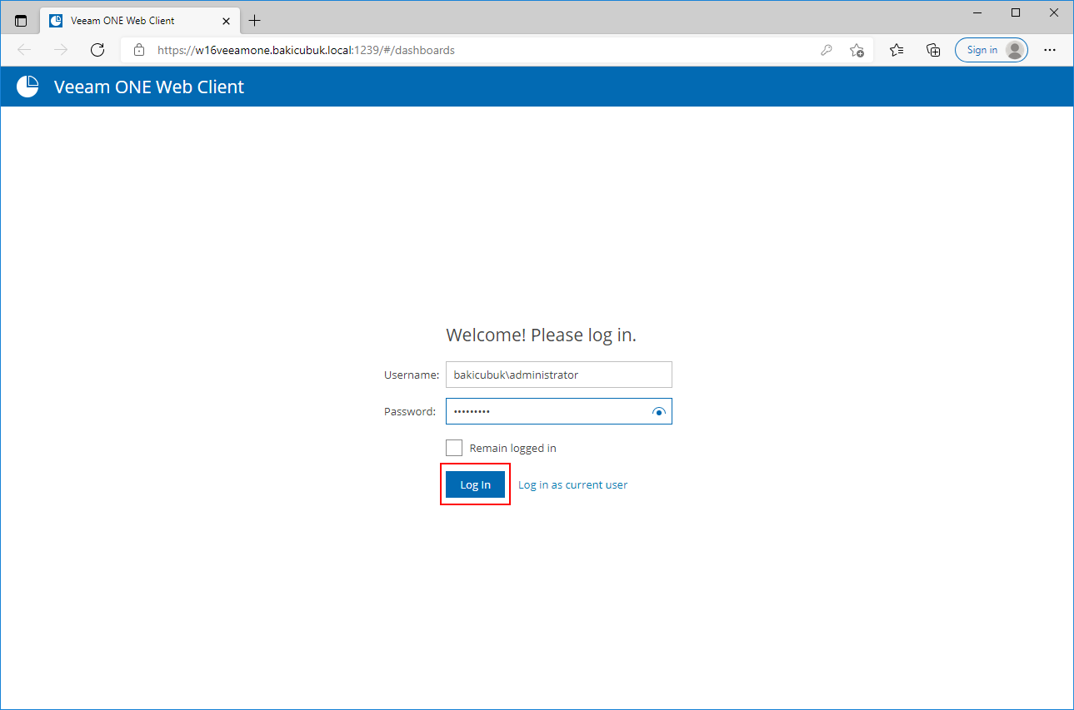Click the address bar URL
Screen dimensions: 1074x710
pos(306,50)
